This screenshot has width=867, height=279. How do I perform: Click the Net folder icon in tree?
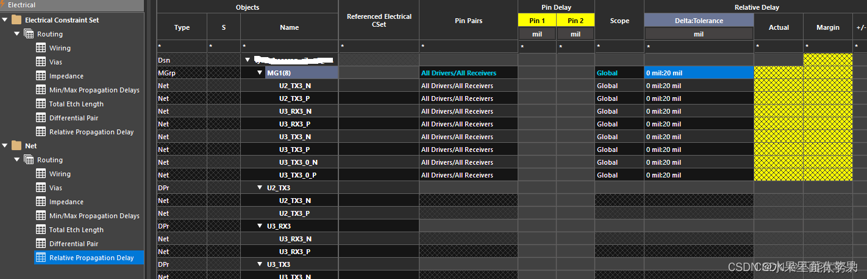(x=16, y=146)
